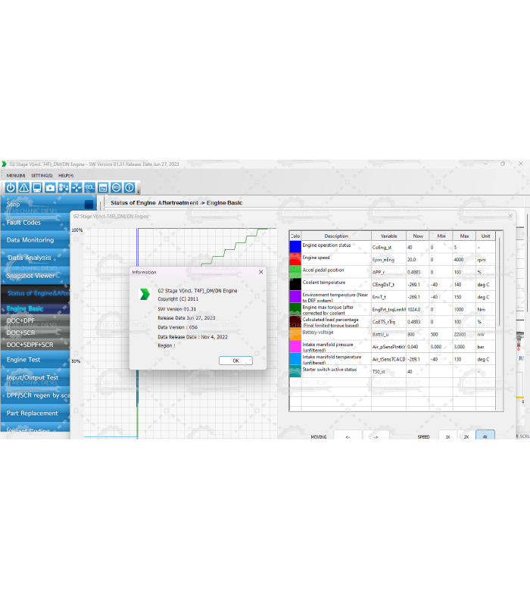Expand Status of Engine&Aftertreatment sidebar section
The image size is (530, 606).
tap(38, 293)
